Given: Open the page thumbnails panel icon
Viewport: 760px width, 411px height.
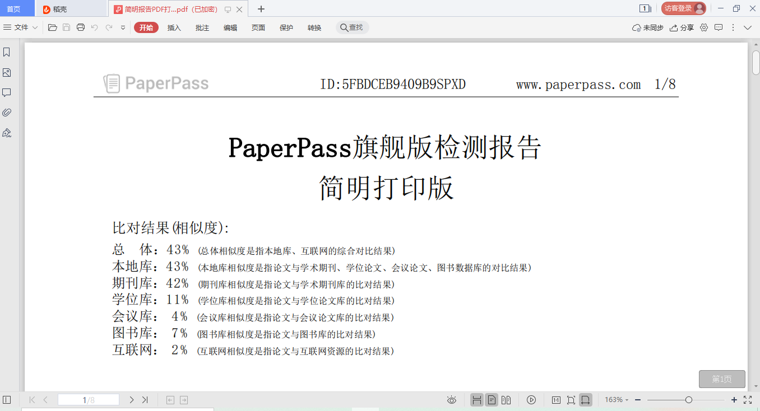Looking at the screenshot, I should tap(7, 72).
